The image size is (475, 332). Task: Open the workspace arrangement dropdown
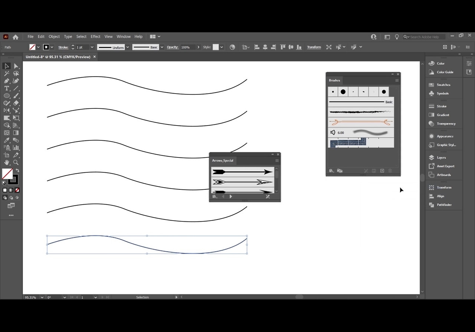tap(155, 37)
